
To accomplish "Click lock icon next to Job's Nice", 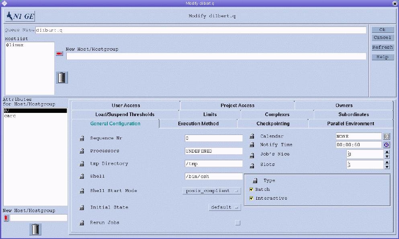I will pos(252,155).
